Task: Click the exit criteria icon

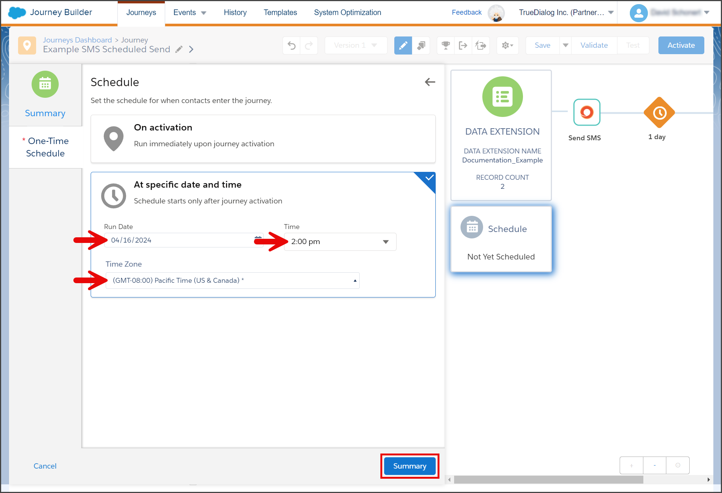Action: 463,46
